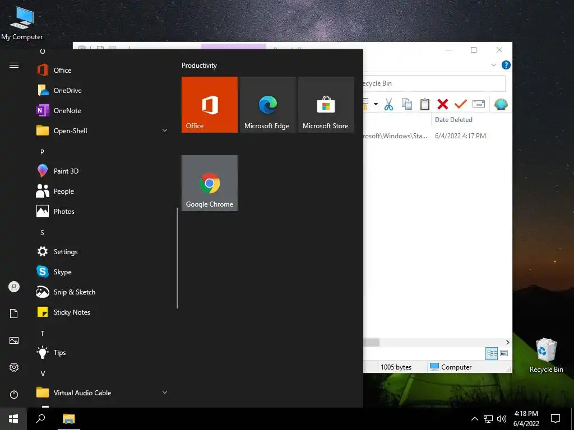Click the Start menu app list scrollbar
The width and height of the screenshot is (574, 430).
(x=177, y=258)
